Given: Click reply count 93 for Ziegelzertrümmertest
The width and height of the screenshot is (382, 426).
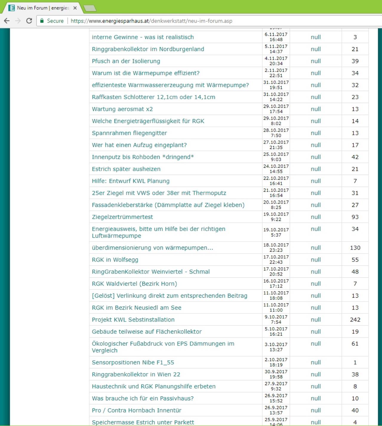Looking at the screenshot, I should coord(355,217).
